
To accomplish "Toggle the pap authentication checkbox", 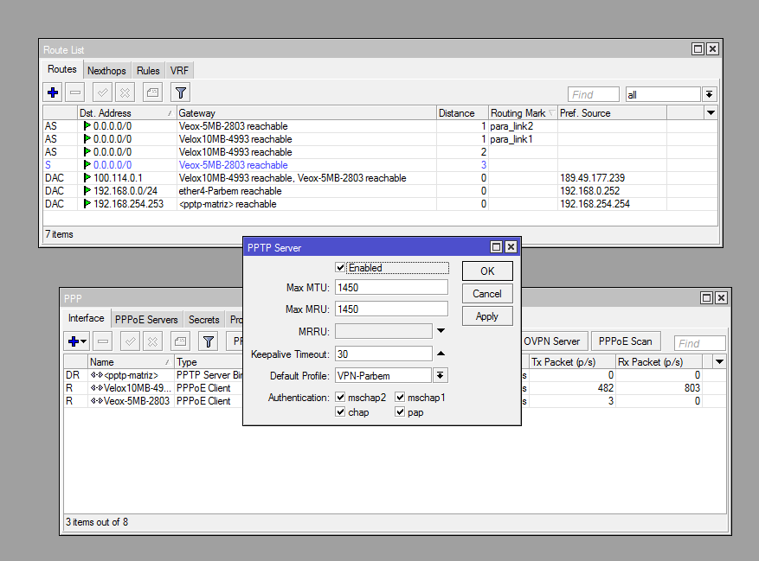I will (x=400, y=412).
